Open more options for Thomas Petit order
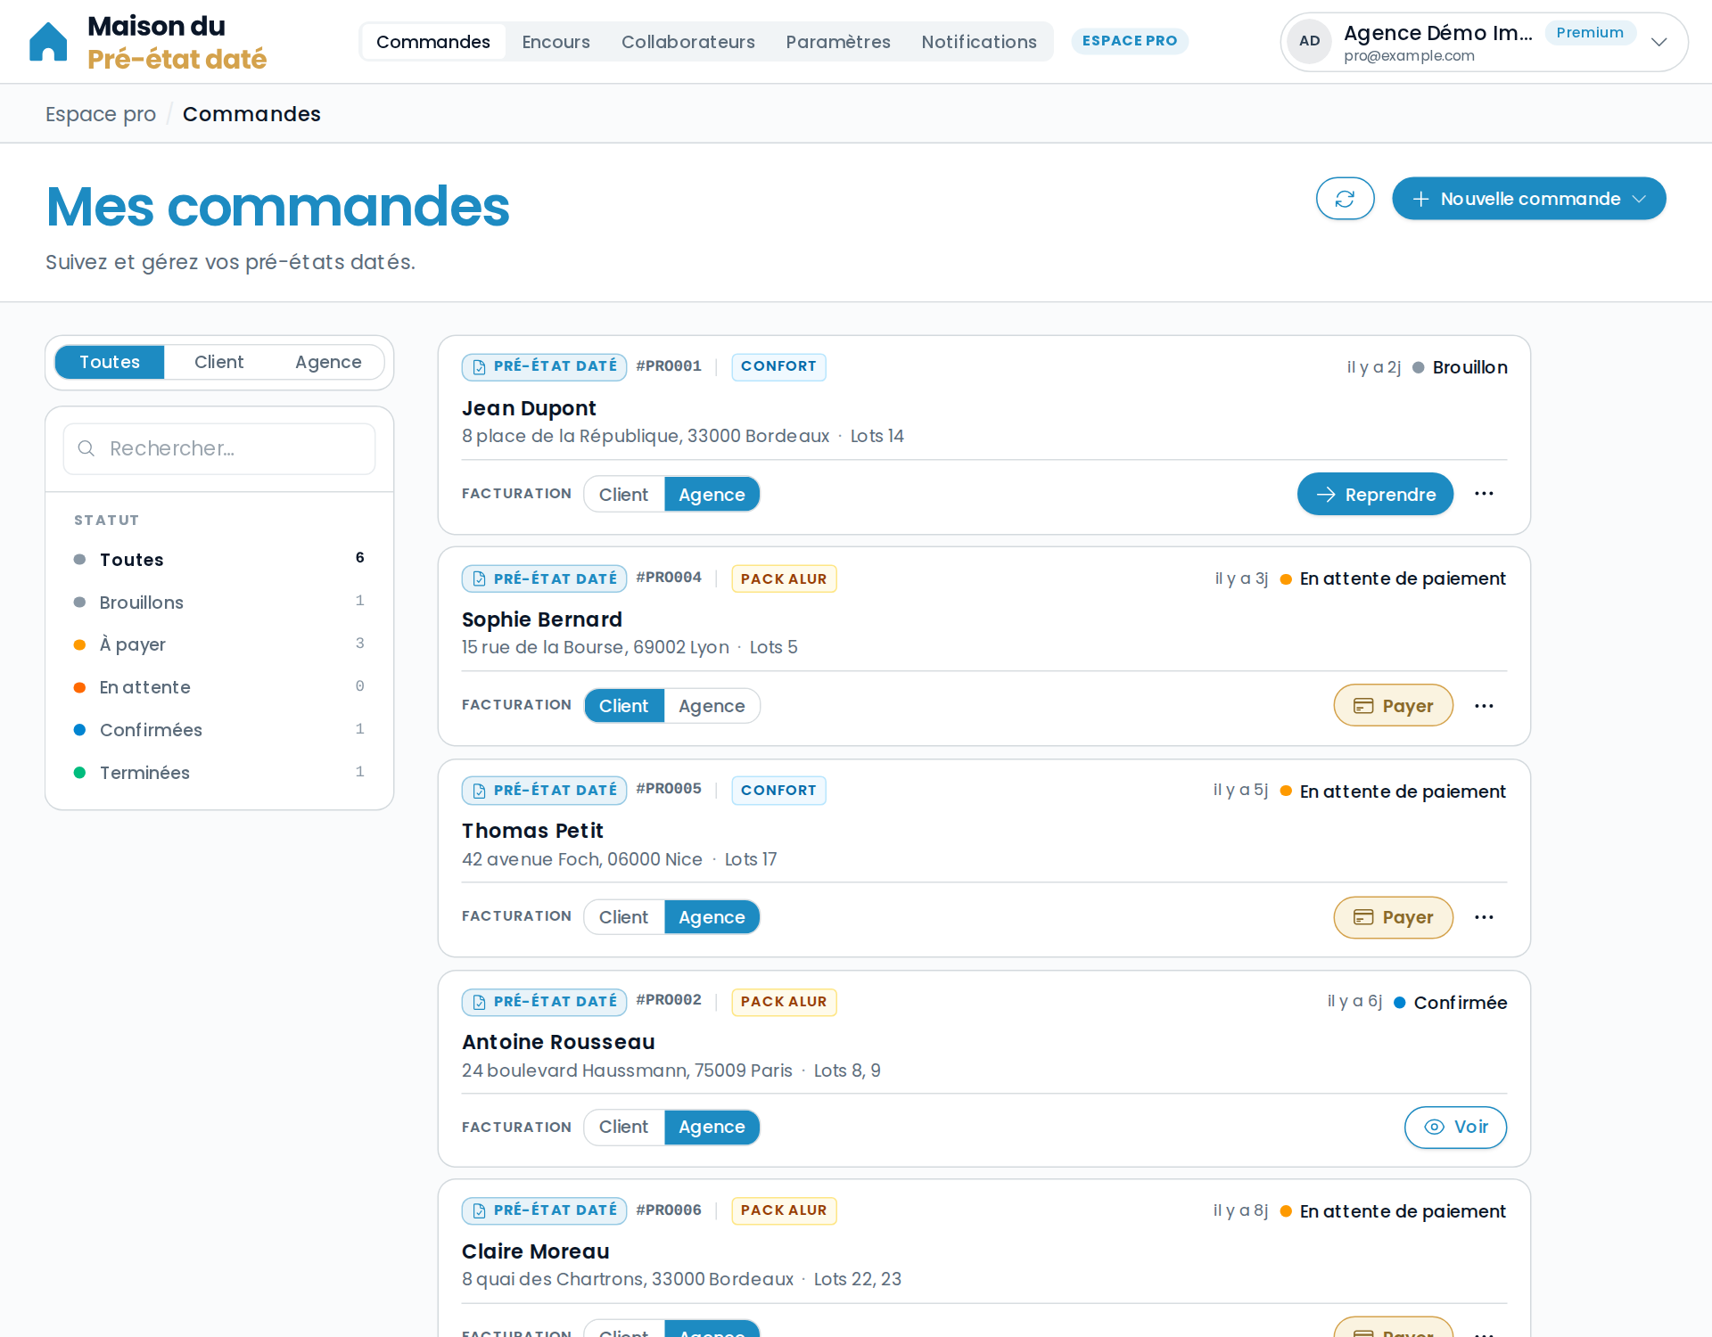 pyautogui.click(x=1484, y=917)
